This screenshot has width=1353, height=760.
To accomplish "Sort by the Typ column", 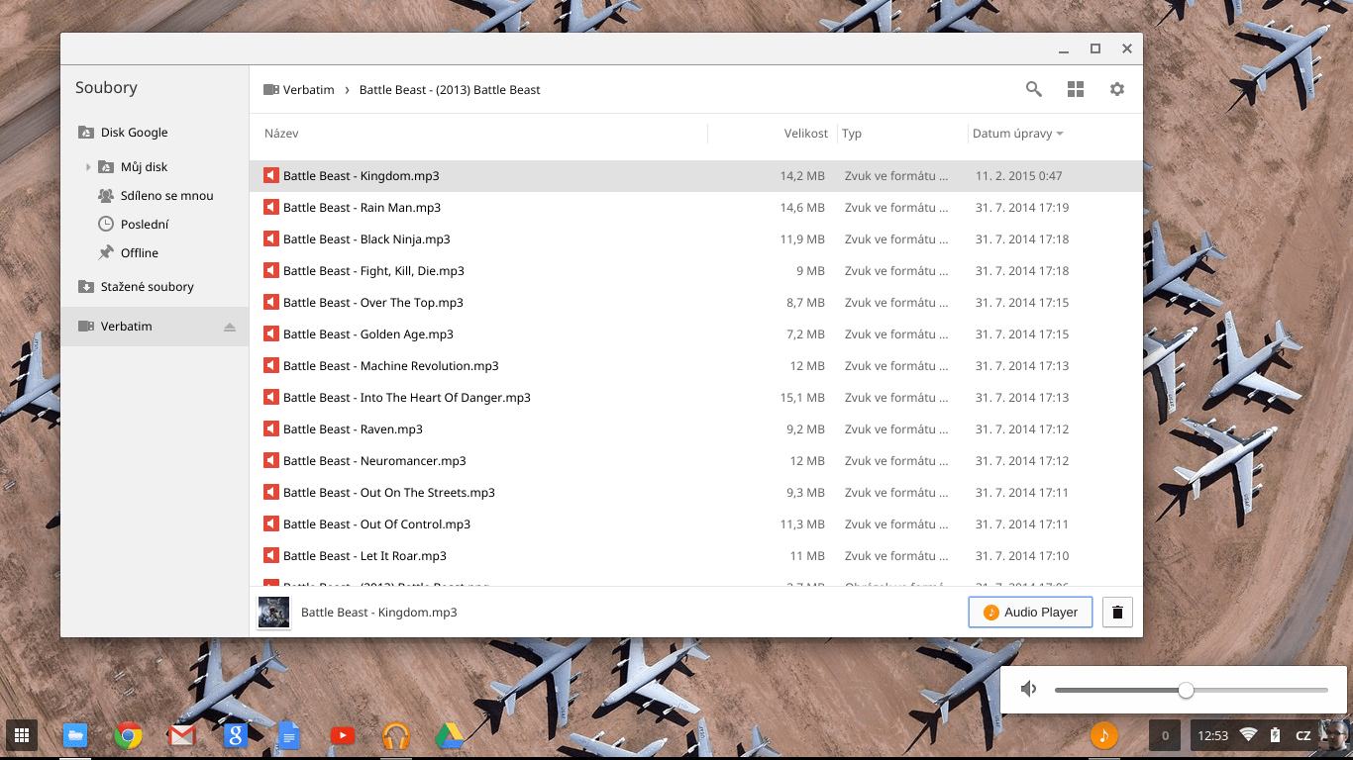I will pos(852,134).
